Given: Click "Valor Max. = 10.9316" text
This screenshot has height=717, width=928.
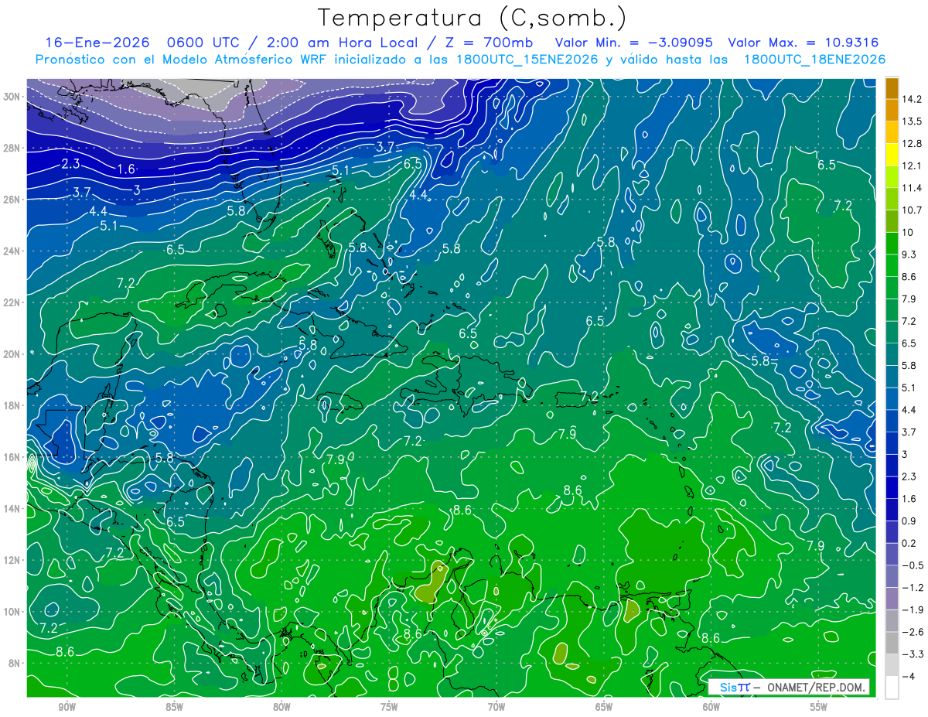Looking at the screenshot, I should [x=803, y=43].
